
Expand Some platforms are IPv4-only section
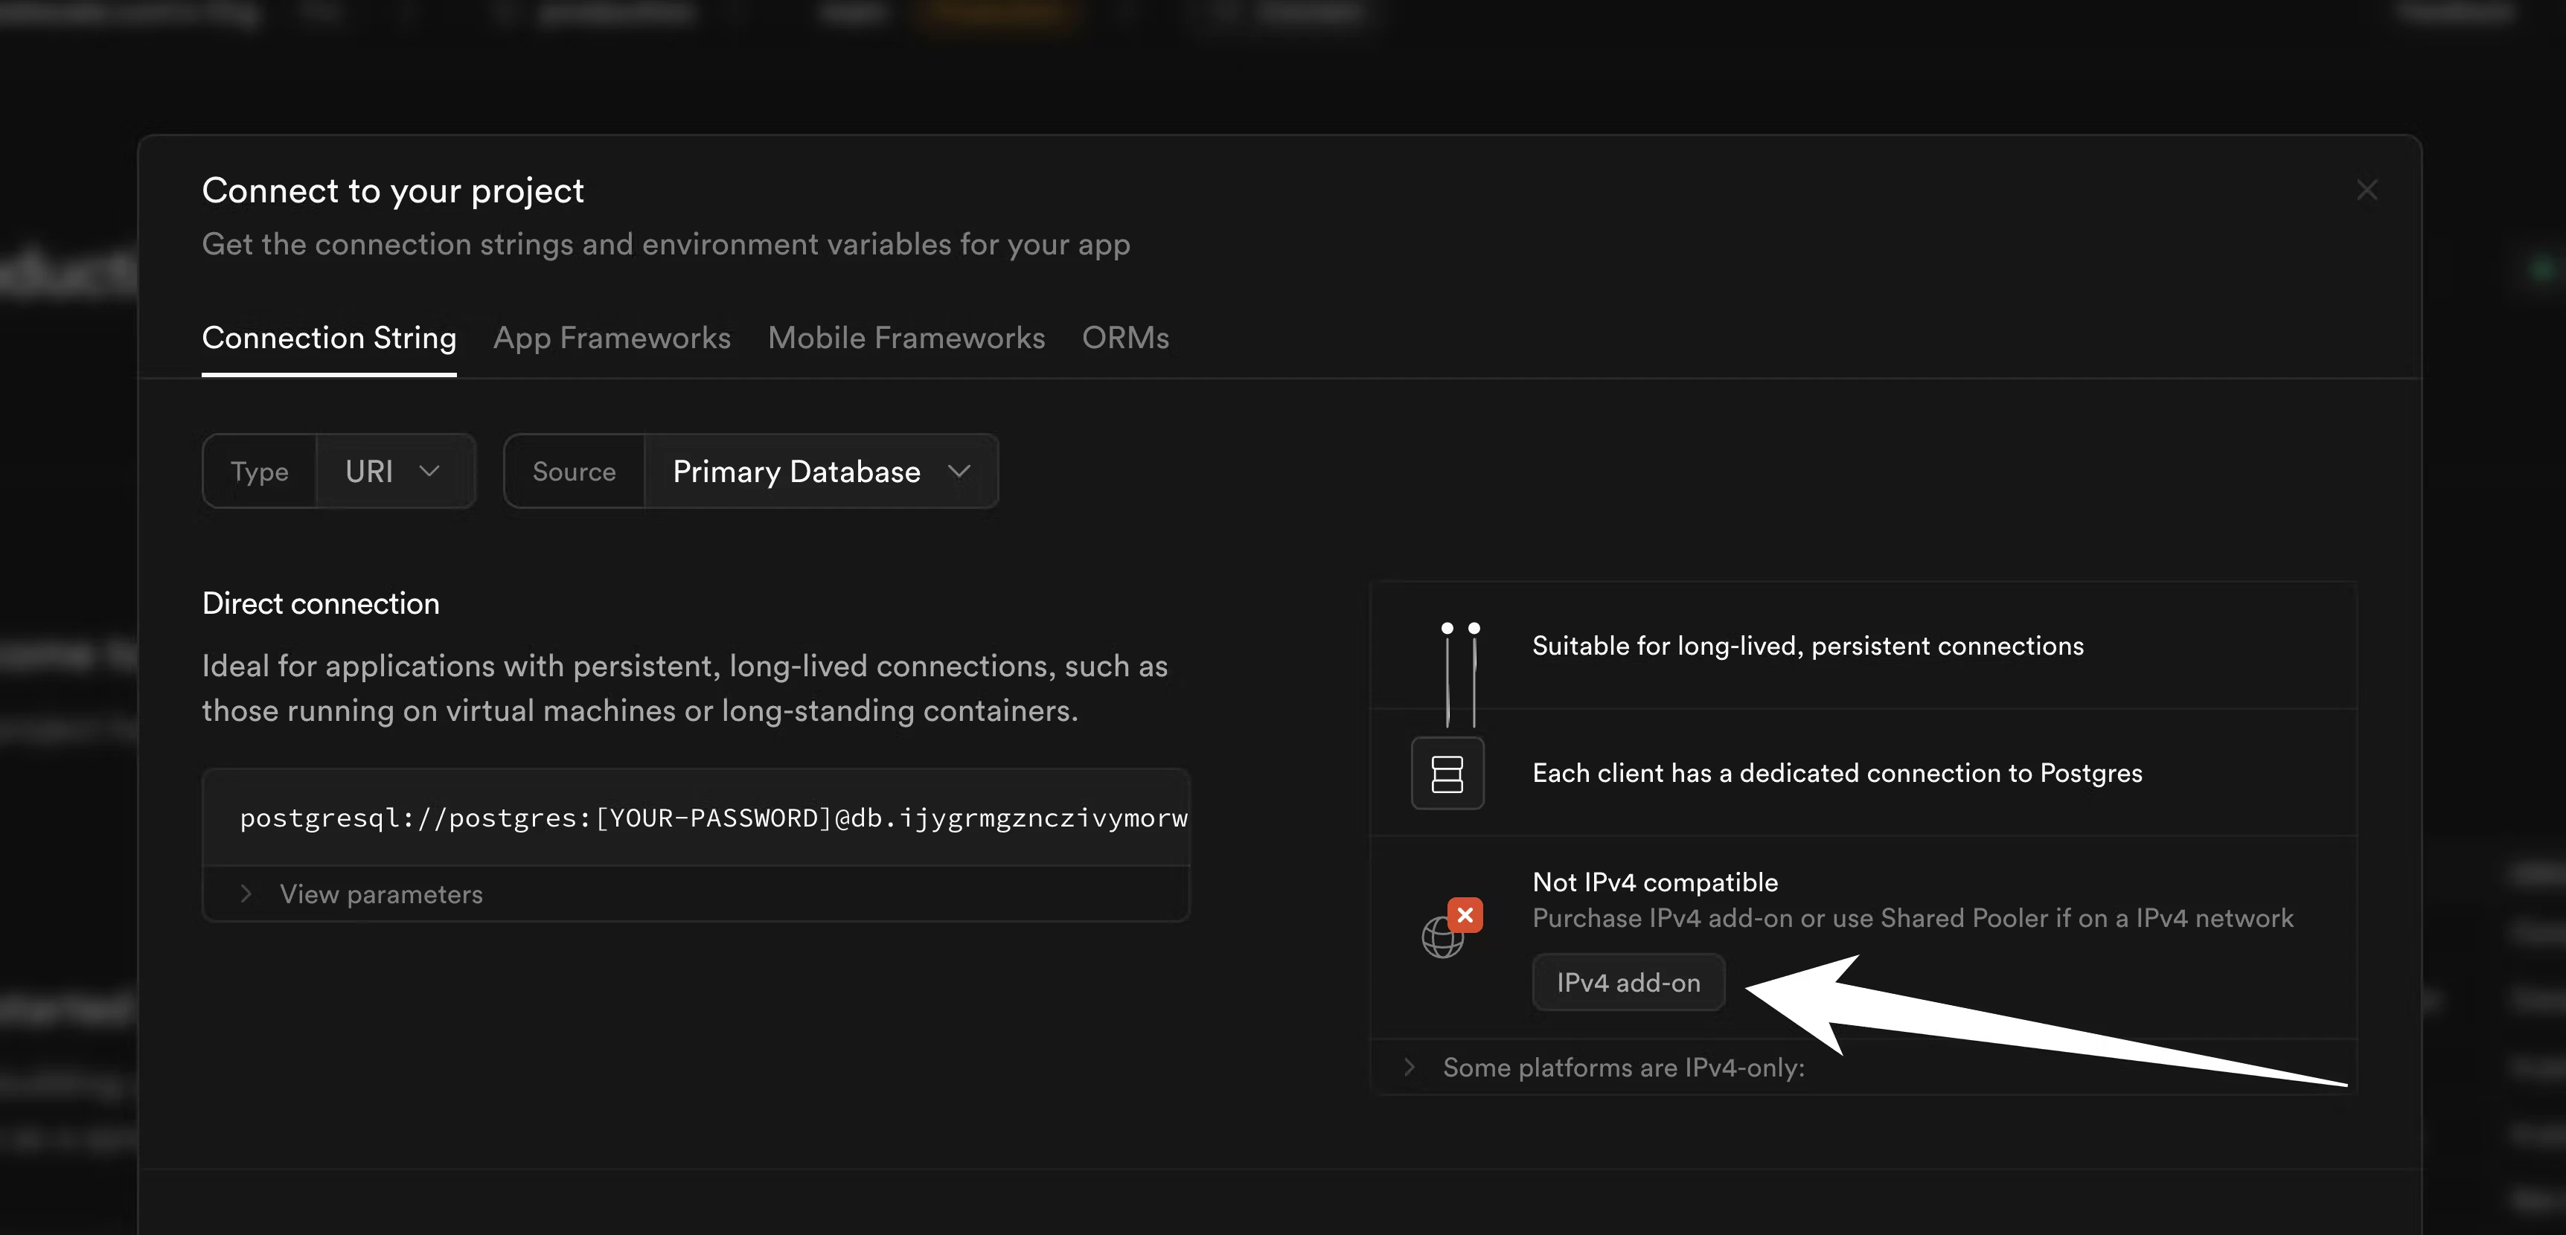click(x=1622, y=1067)
